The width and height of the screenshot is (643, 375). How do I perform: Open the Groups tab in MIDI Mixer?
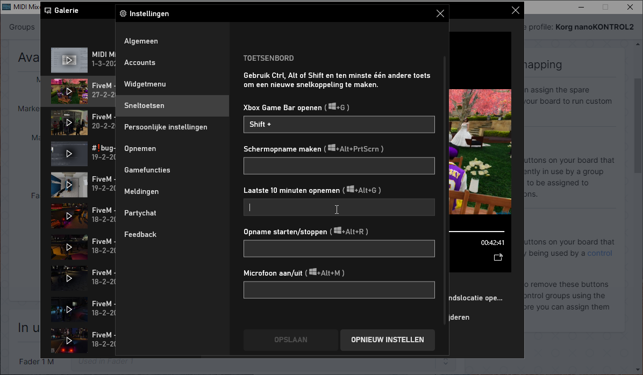click(x=22, y=27)
